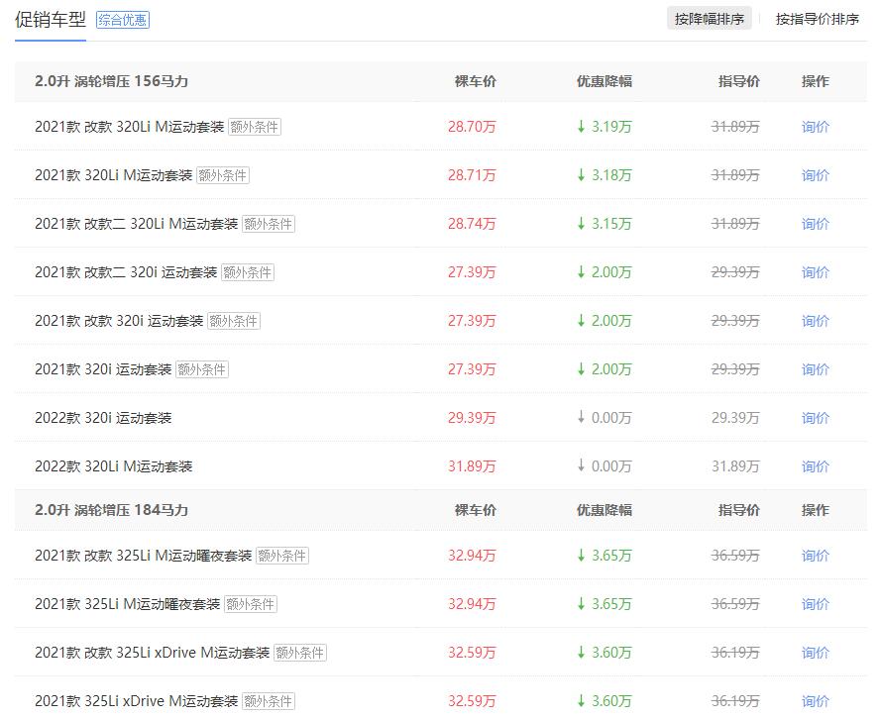This screenshot has width=880, height=719.
Task: Open model 2021款 改款 320Li M运动套装
Action: point(130,127)
